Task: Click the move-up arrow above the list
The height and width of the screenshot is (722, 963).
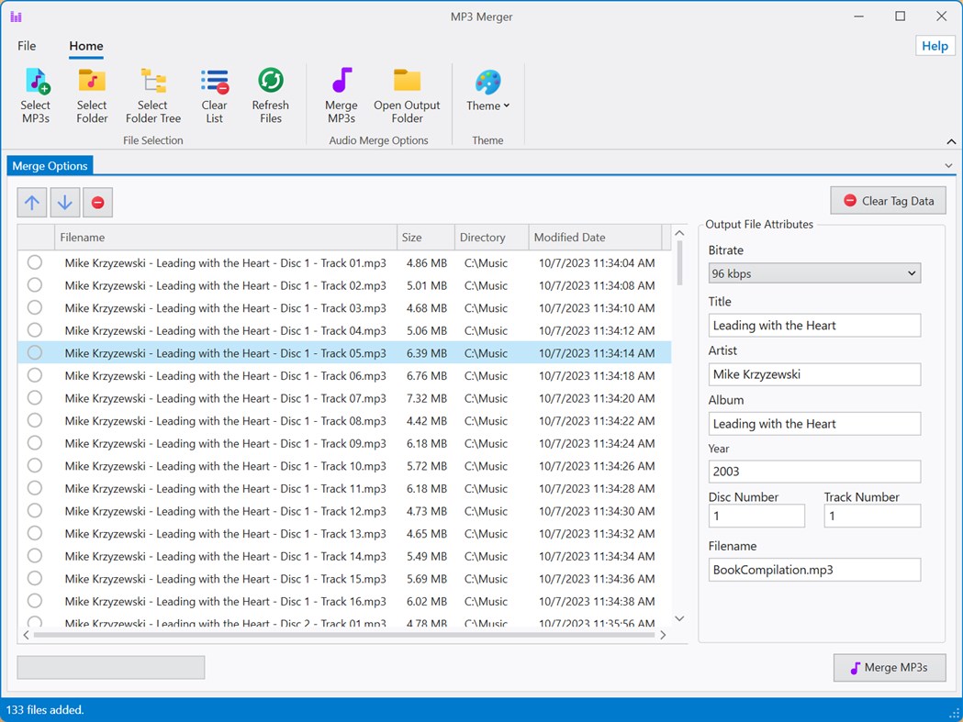Action: pyautogui.click(x=31, y=202)
